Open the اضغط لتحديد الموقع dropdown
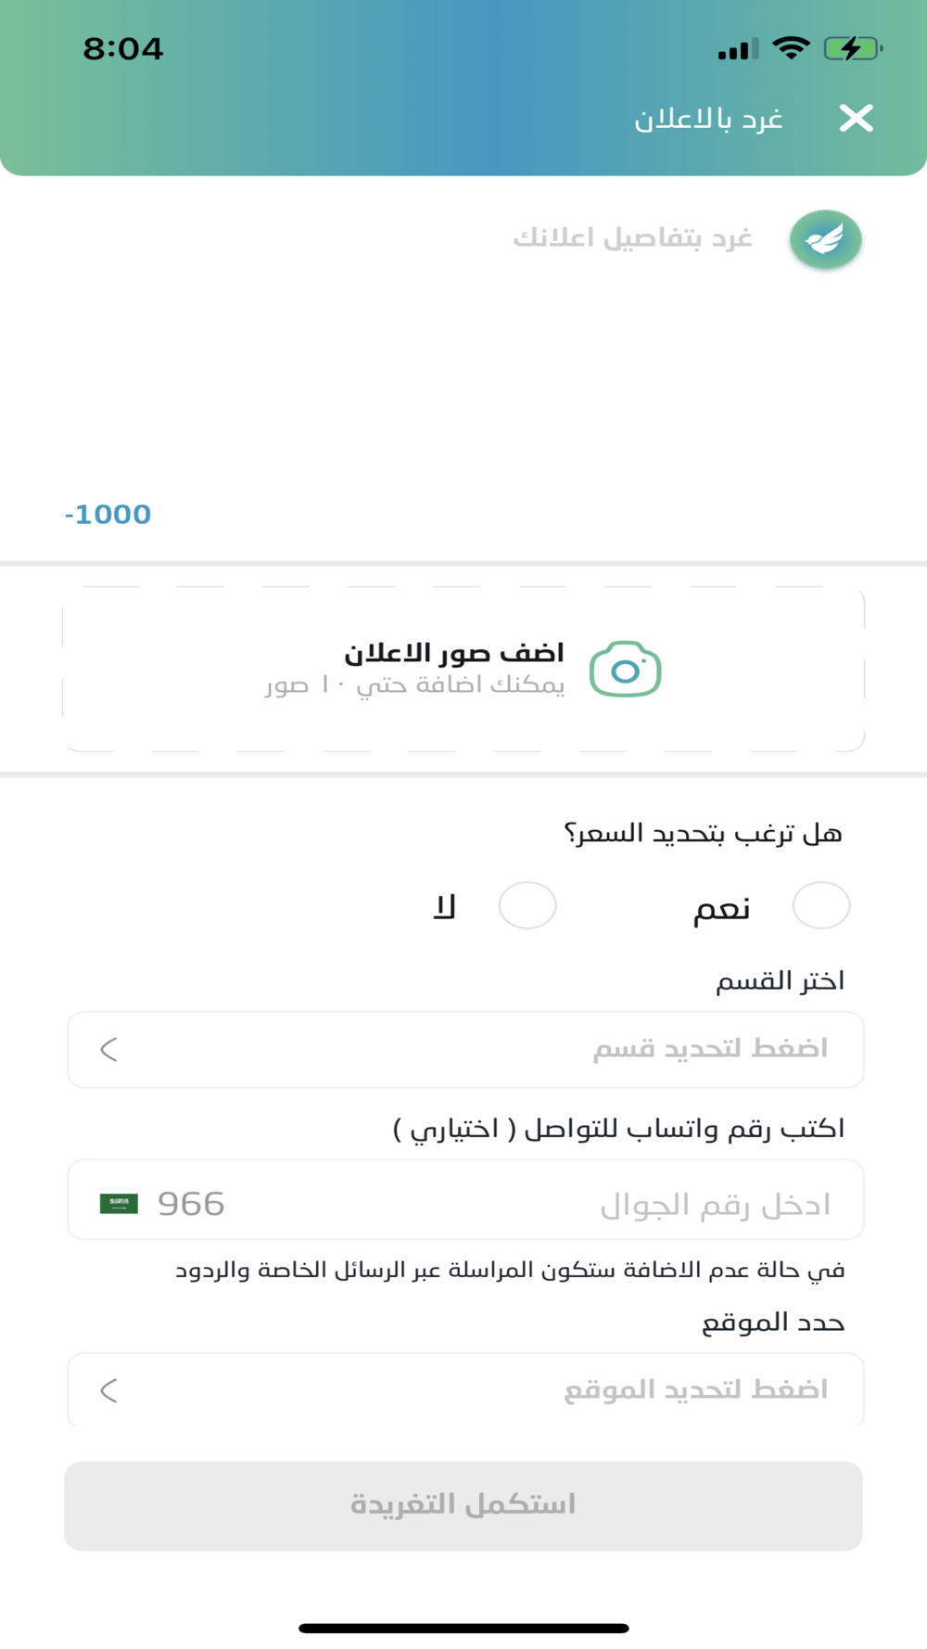This screenshot has height=1649, width=927. (x=465, y=1389)
